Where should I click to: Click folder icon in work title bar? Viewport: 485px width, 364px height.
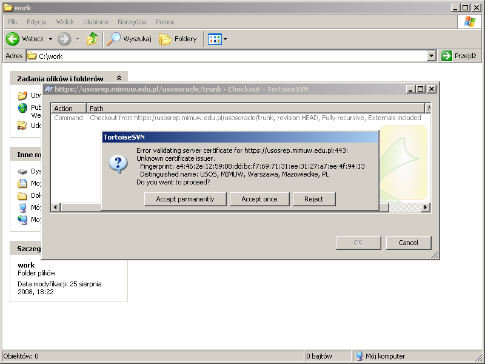click(8, 8)
